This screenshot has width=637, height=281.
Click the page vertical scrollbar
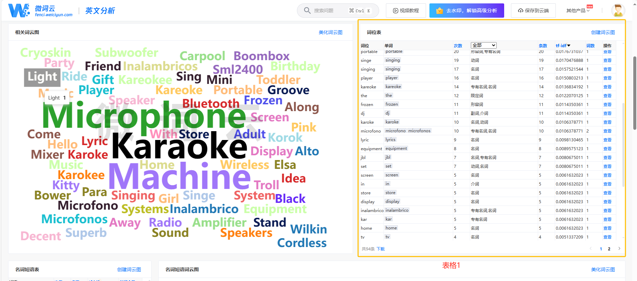point(634,93)
